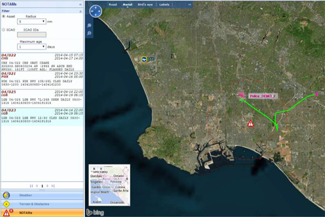The width and height of the screenshot is (325, 217).
Task: Click the LAX airport marker on map
Action: point(144,59)
